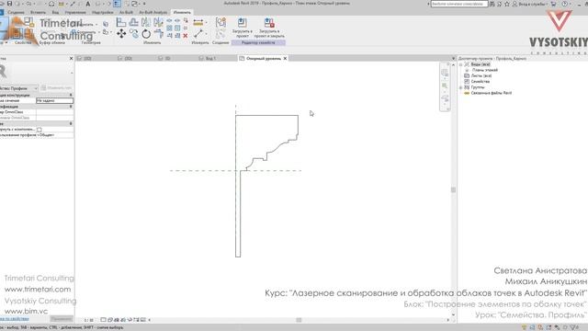Click the Использование профиля <Общие> property row
The width and height of the screenshot is (588, 331).
[x=37, y=135]
